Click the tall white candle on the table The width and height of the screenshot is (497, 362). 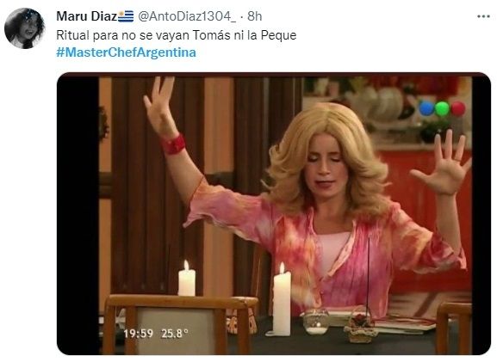coord(282,299)
